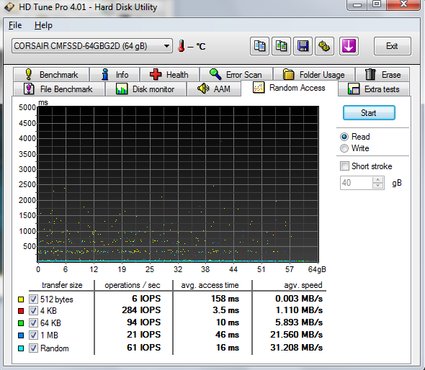Select the Write radio button
The width and height of the screenshot is (425, 370).
(344, 148)
